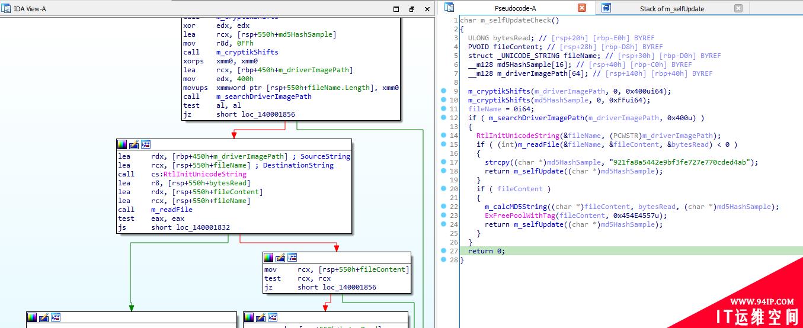Set color of the cut-off node showing bytesRead

249,317
